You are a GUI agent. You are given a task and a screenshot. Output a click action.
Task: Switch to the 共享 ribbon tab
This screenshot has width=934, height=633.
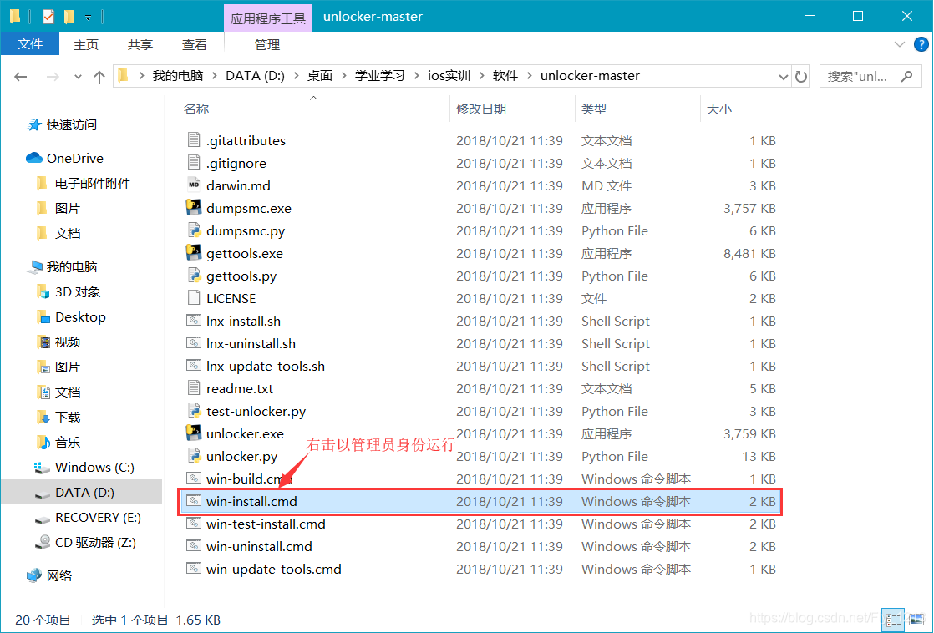pyautogui.click(x=140, y=44)
